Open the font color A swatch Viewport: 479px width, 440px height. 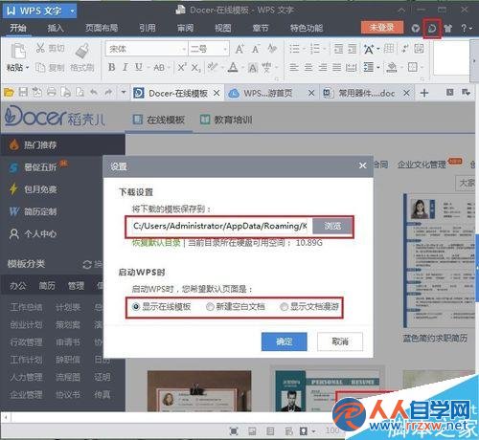(x=234, y=67)
